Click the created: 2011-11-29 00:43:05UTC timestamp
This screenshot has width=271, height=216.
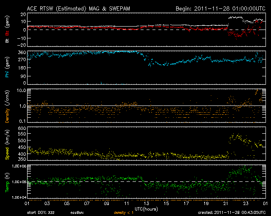(x=232, y=213)
